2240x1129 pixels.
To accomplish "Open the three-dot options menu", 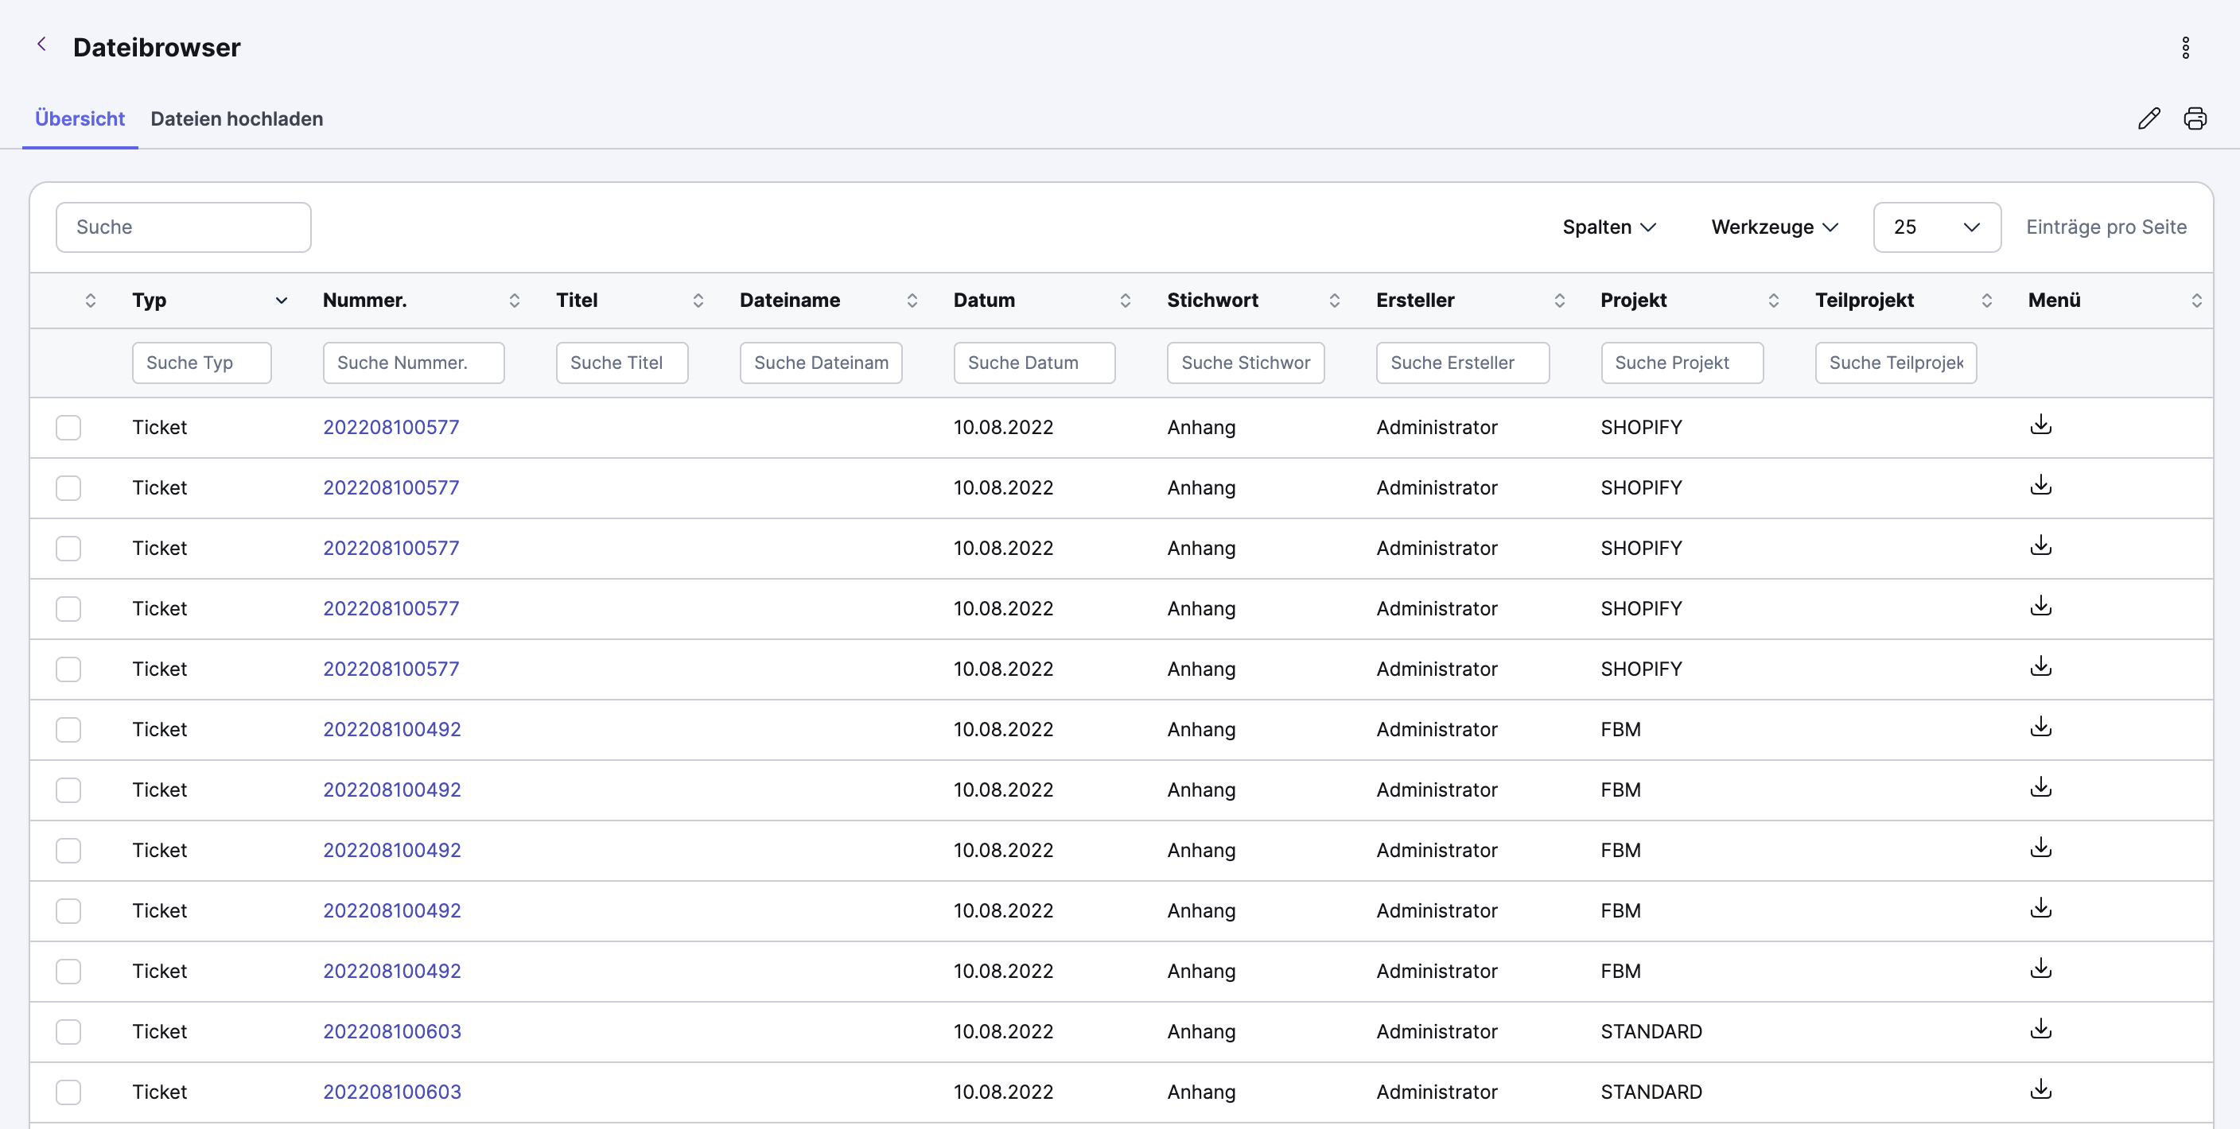I will pos(2185,48).
